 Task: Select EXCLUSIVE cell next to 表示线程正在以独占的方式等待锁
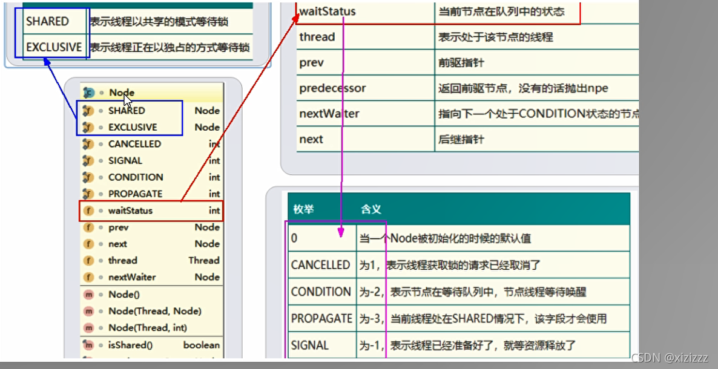(54, 47)
